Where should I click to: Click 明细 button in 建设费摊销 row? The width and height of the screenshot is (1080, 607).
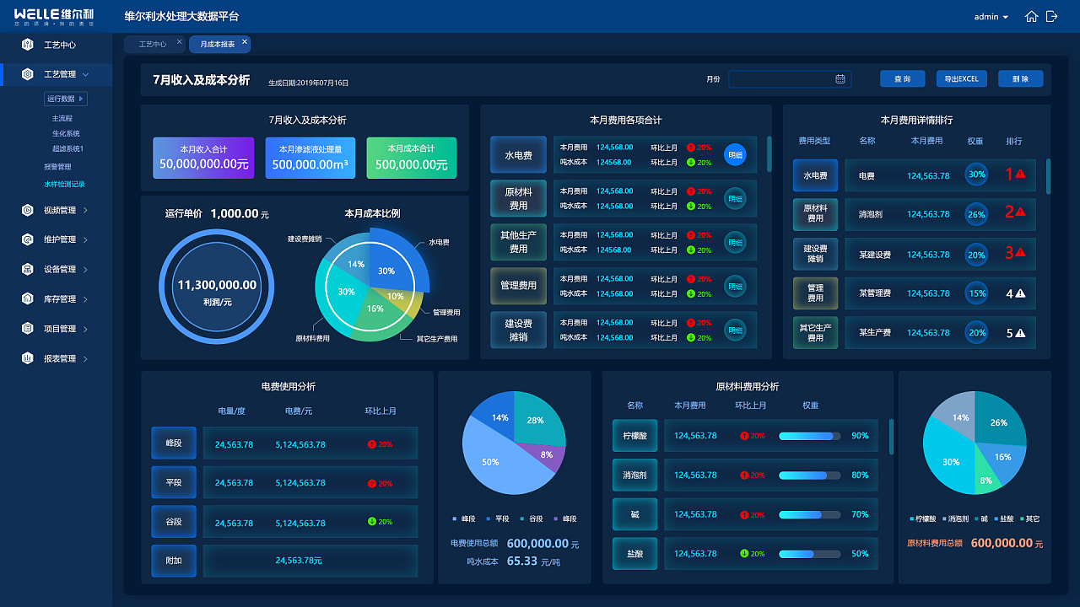735,330
